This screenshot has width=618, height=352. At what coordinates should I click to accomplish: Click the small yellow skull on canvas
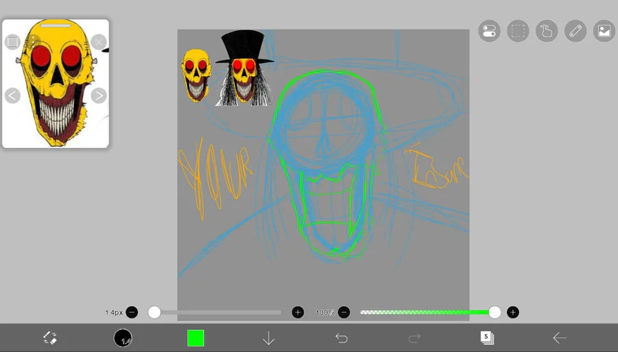pos(196,75)
